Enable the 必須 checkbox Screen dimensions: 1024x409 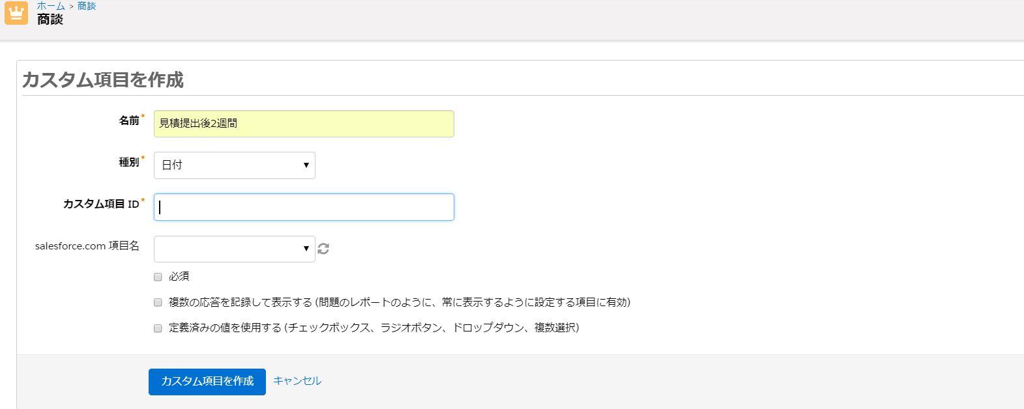(158, 277)
